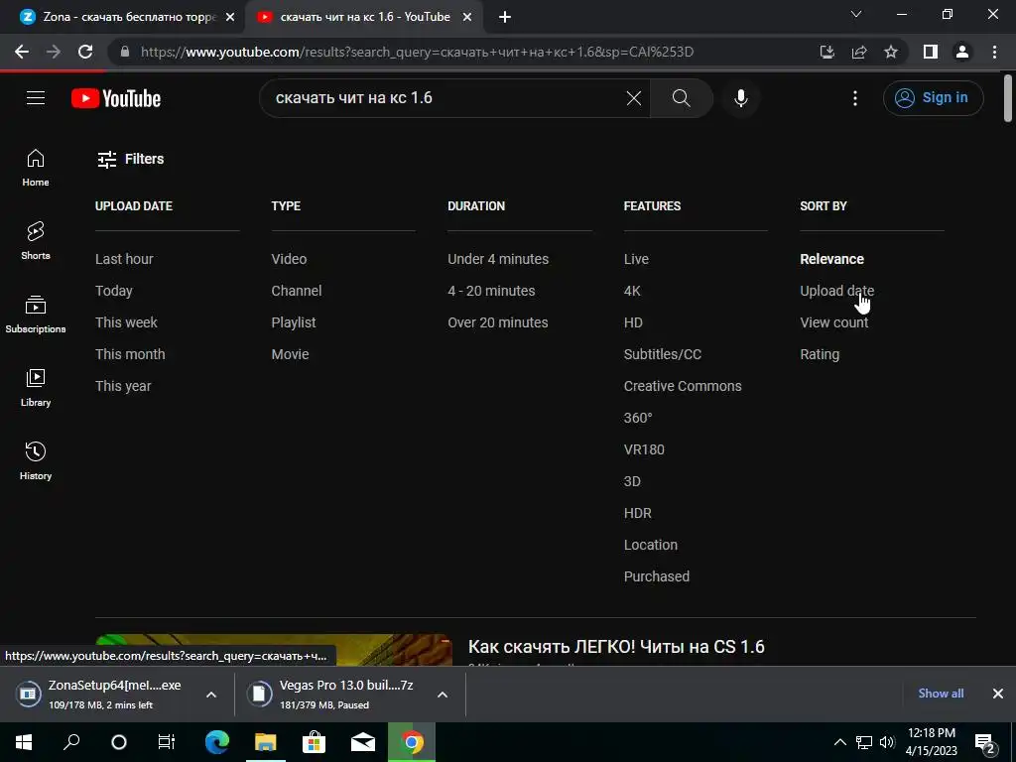The height and width of the screenshot is (762, 1016).
Task: Show hidden system tray icons
Action: pyautogui.click(x=839, y=742)
